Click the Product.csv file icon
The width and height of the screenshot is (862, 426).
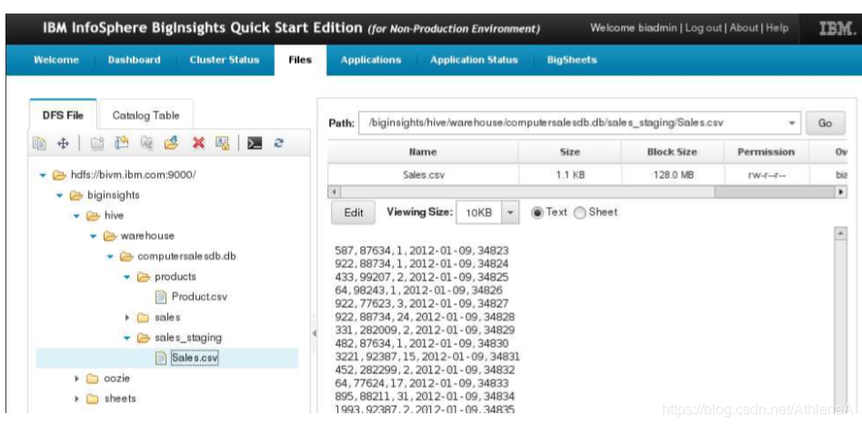point(161,297)
